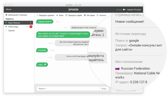Activate the Указка pointer icon

97,15
